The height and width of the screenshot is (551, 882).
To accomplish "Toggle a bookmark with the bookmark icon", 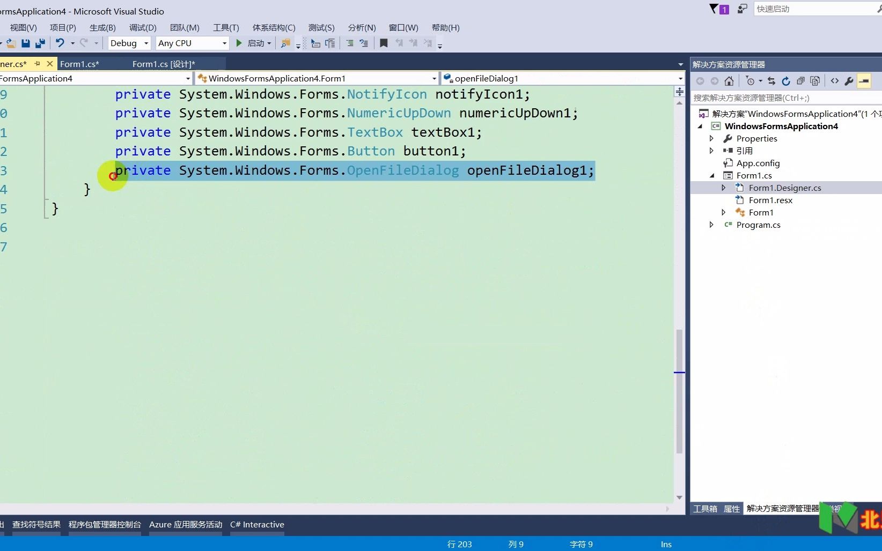I will tap(384, 43).
